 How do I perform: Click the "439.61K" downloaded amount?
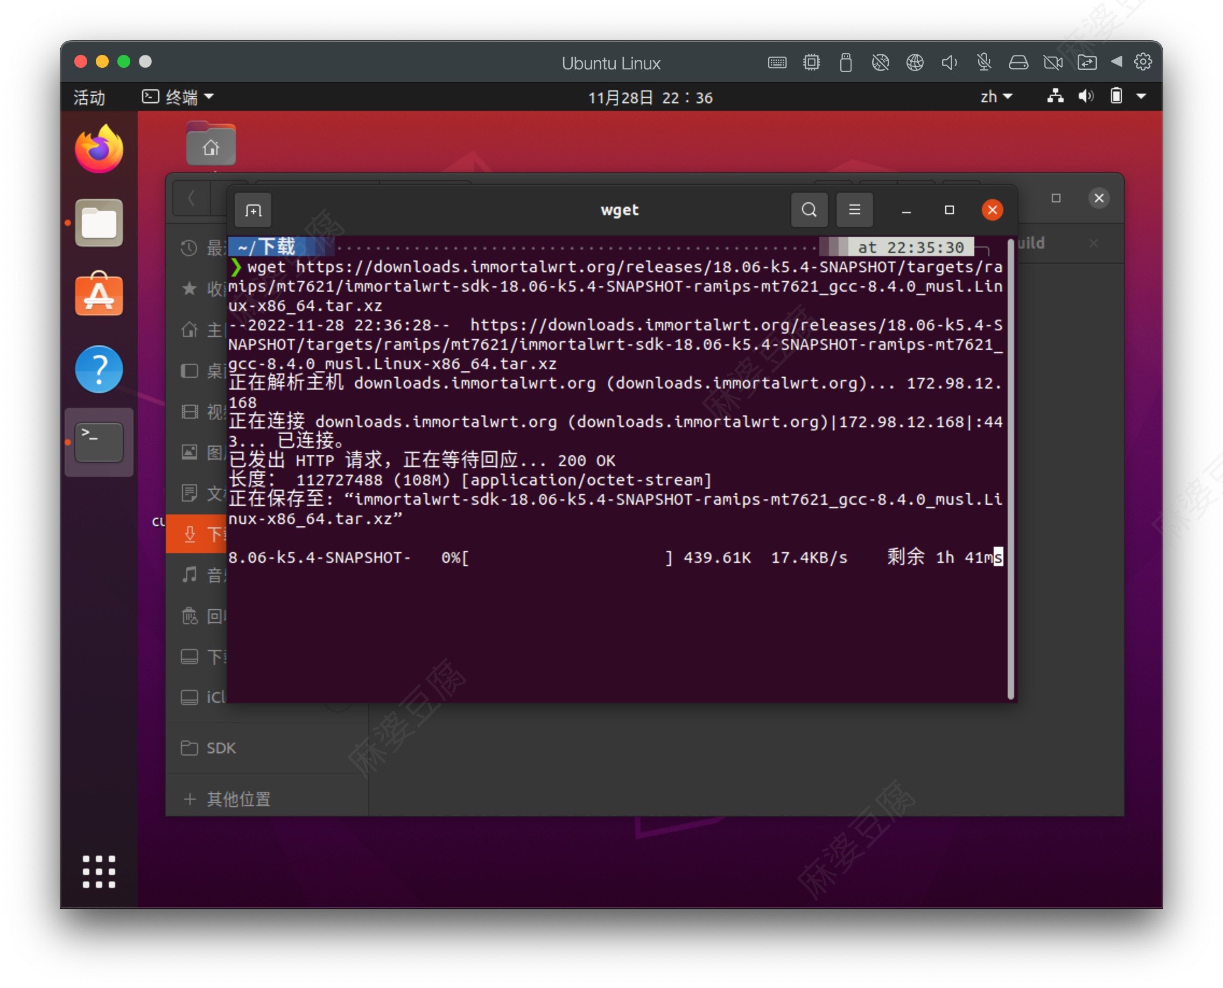[x=718, y=557]
